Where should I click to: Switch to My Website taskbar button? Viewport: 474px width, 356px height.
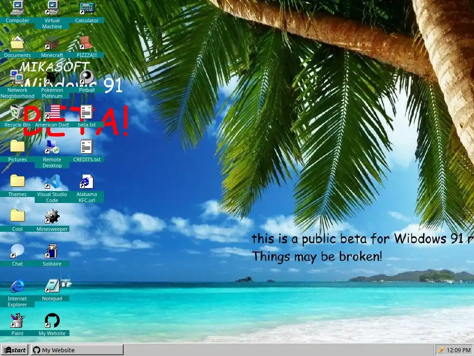coord(77,350)
